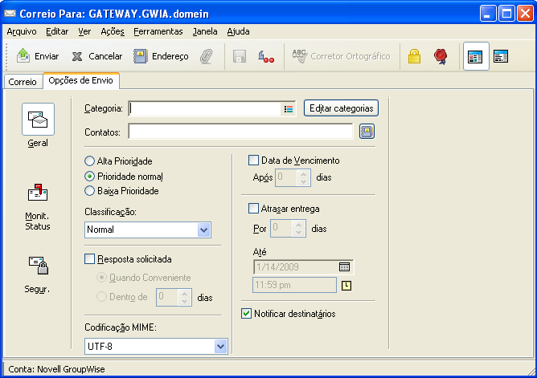Viewport: 537px width, 378px height.
Task: Open the Janela menu
Action: point(205,31)
